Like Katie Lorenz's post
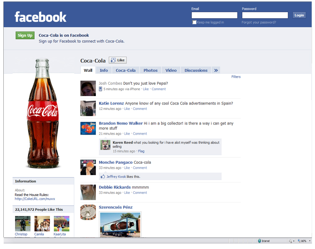Image resolution: width=315 pixels, height=249 pixels. tap(127, 109)
